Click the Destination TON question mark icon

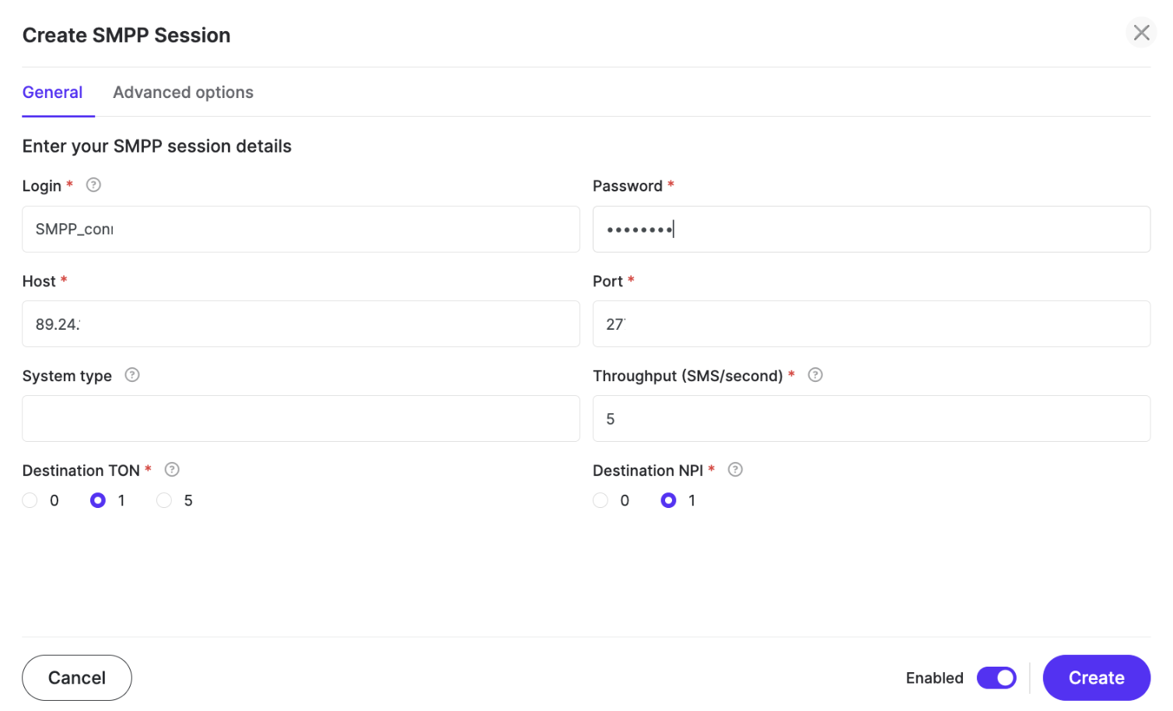pos(171,469)
